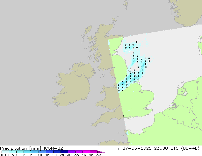The height and width of the screenshot is (156, 202).
Task: Select the 1–2 mm legend swatch
Action: click(20, 152)
